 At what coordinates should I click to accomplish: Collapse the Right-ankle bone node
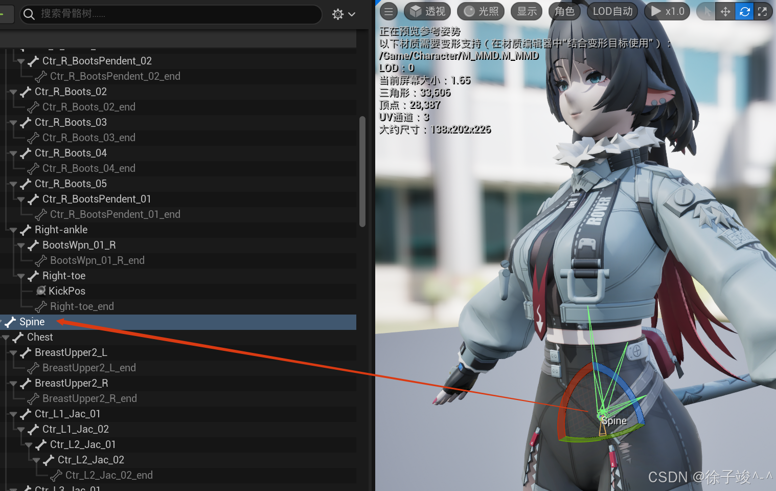(x=13, y=230)
